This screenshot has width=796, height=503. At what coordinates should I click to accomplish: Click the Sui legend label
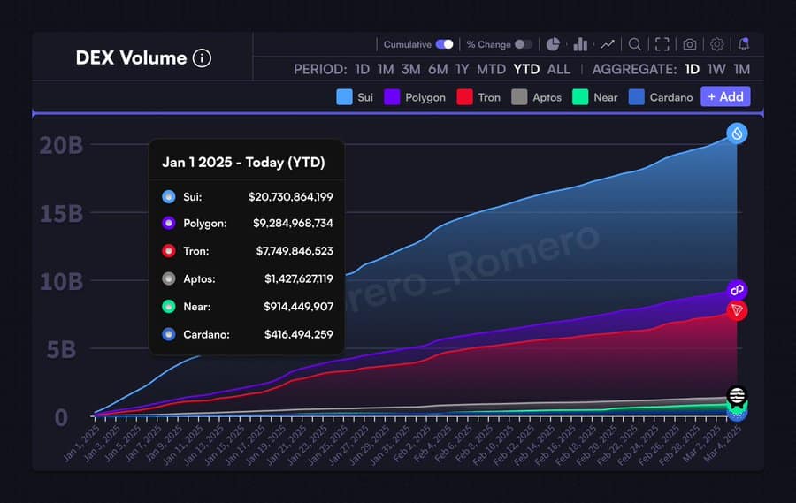365,97
